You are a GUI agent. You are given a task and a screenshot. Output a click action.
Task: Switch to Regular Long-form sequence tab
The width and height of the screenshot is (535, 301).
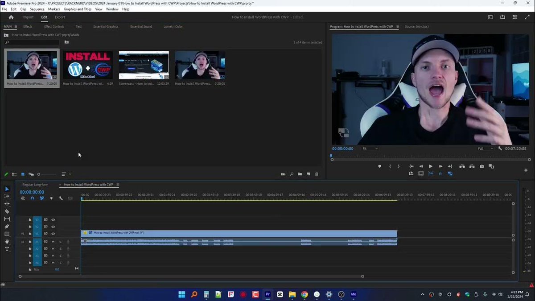click(x=35, y=185)
